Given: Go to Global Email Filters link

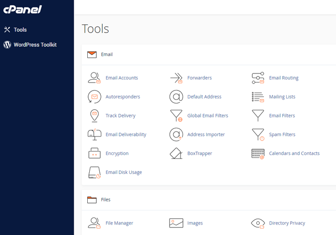Looking at the screenshot, I should pos(208,116).
